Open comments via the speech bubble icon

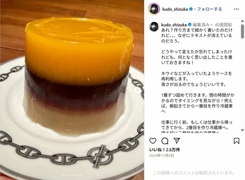(165, 141)
